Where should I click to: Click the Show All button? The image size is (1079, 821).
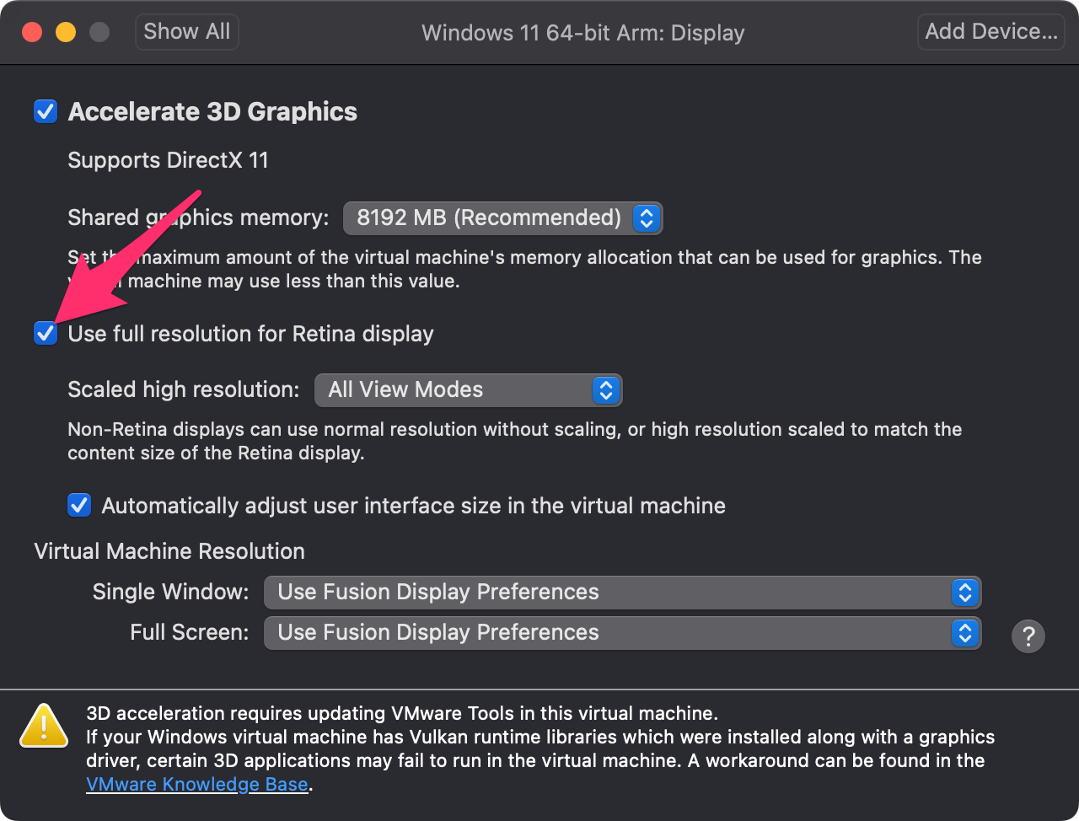coord(187,32)
